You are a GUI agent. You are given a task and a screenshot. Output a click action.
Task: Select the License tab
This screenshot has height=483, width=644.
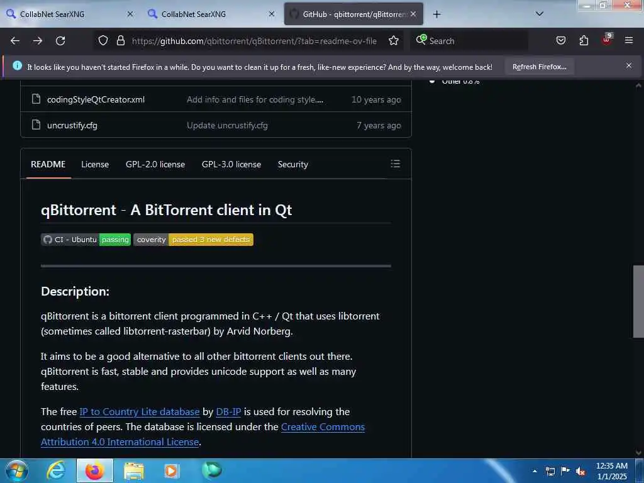pos(95,164)
